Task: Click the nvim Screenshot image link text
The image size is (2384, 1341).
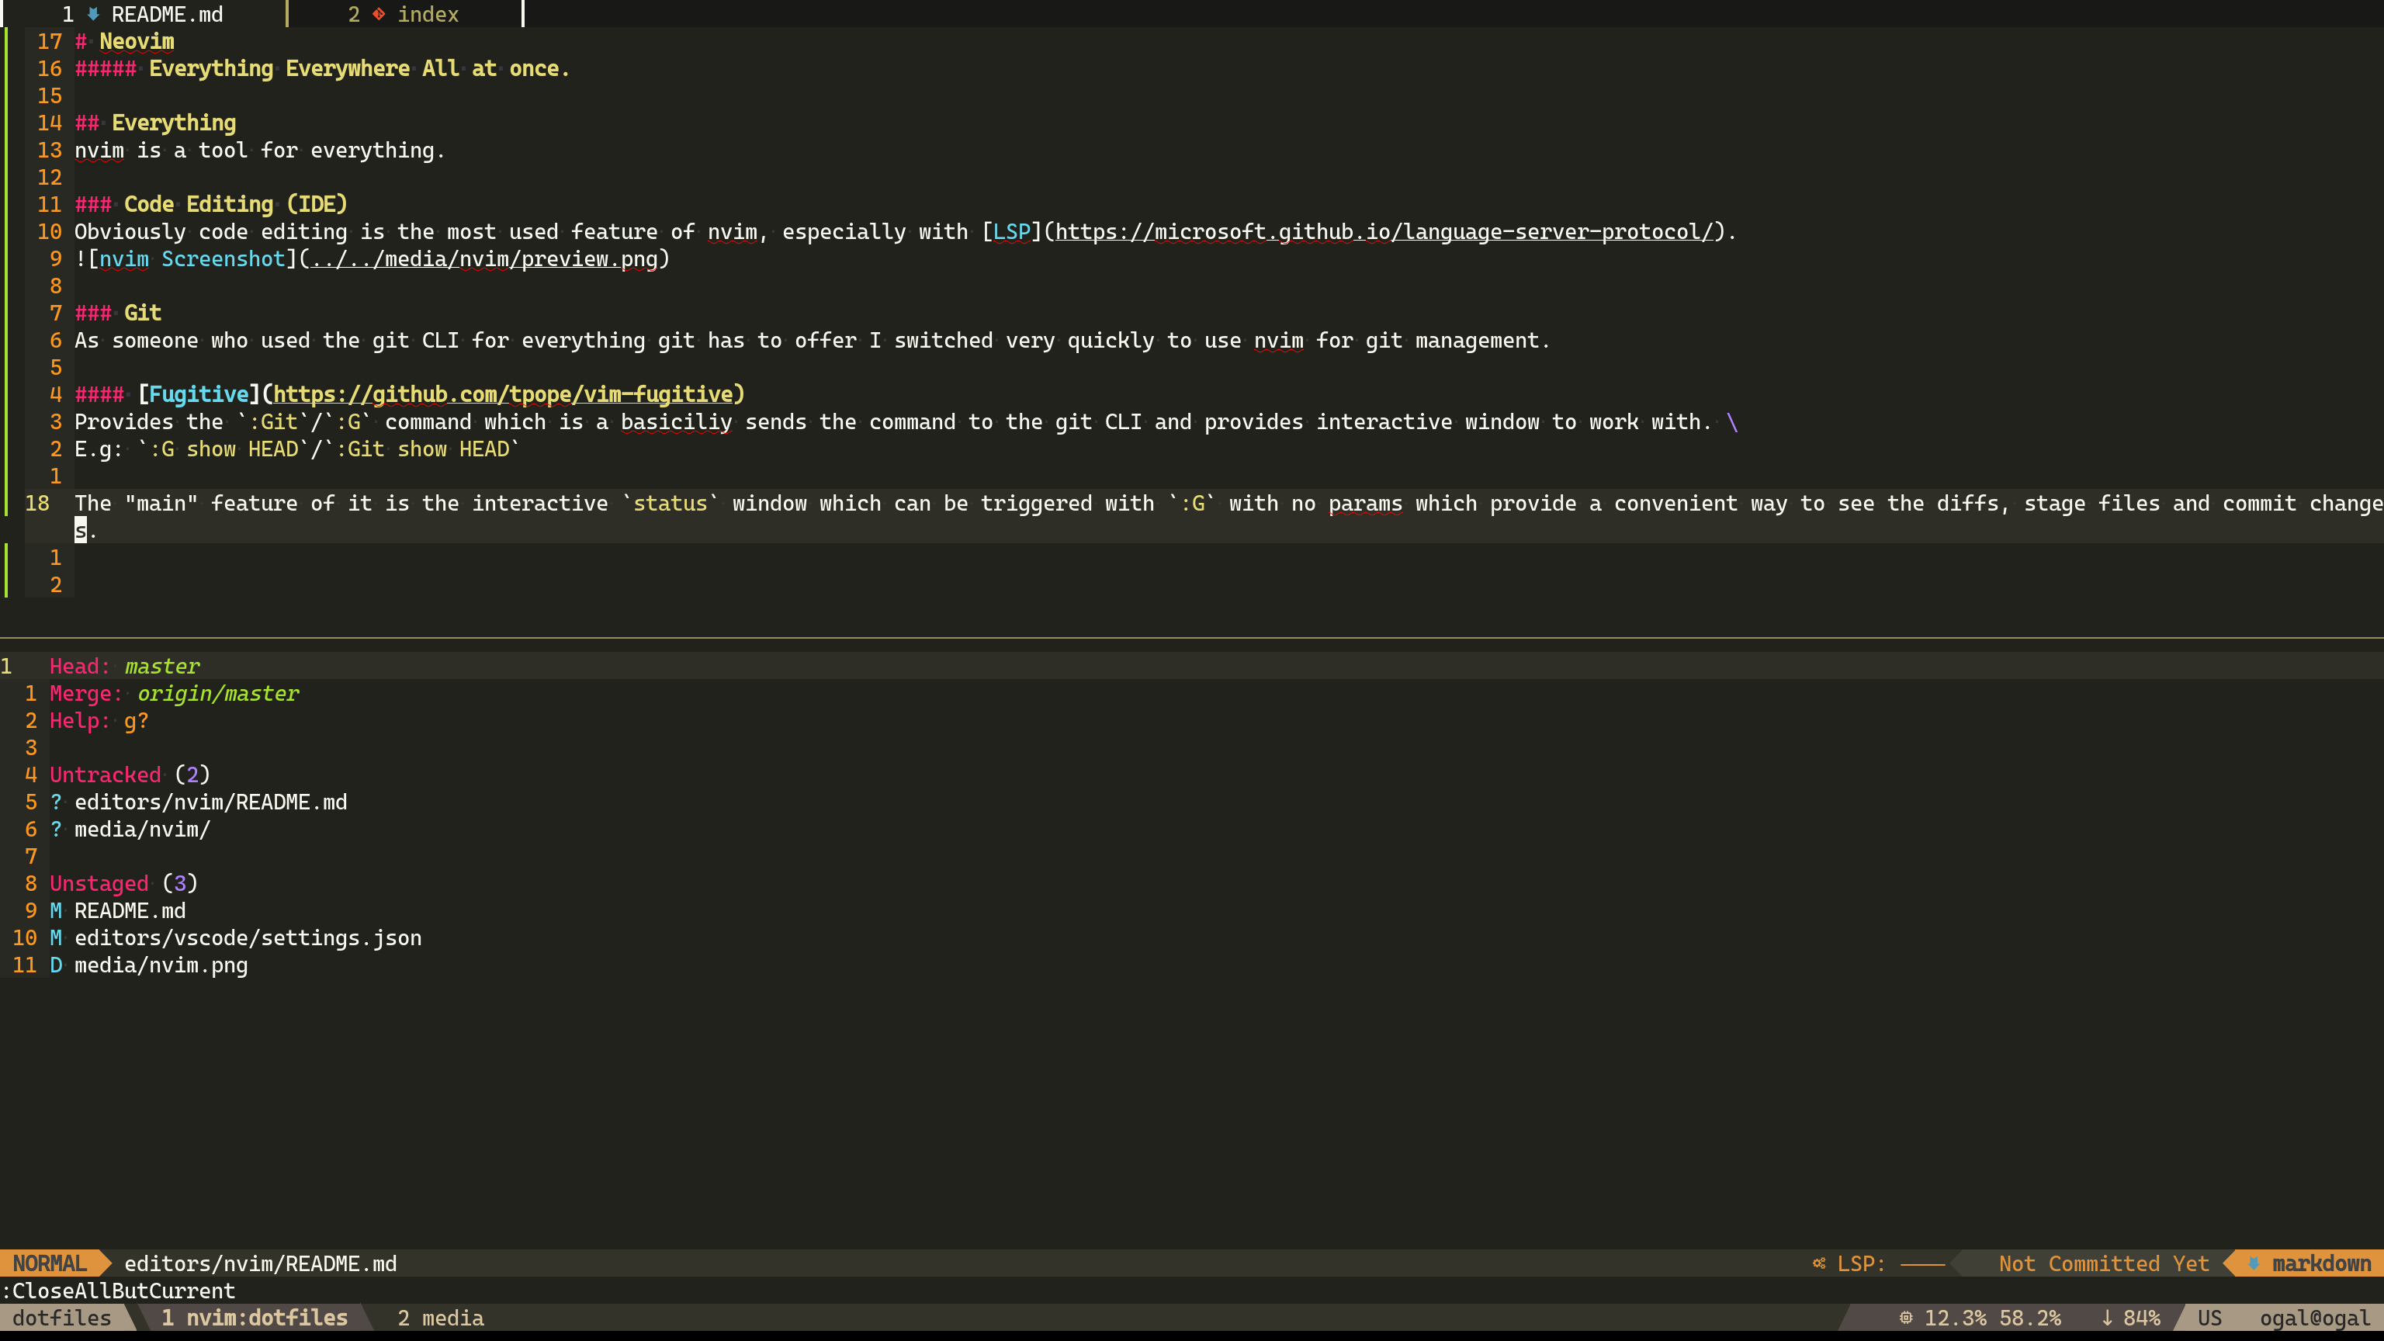Action: pyautogui.click(x=192, y=258)
